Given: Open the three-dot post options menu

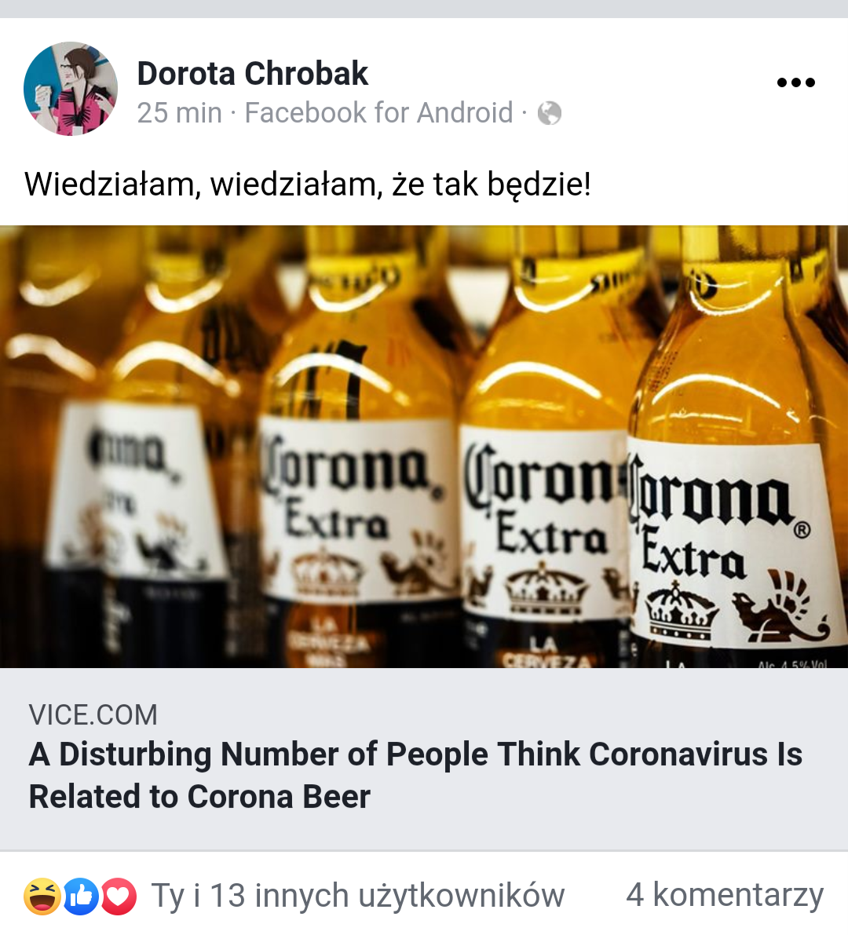Looking at the screenshot, I should tap(795, 83).
